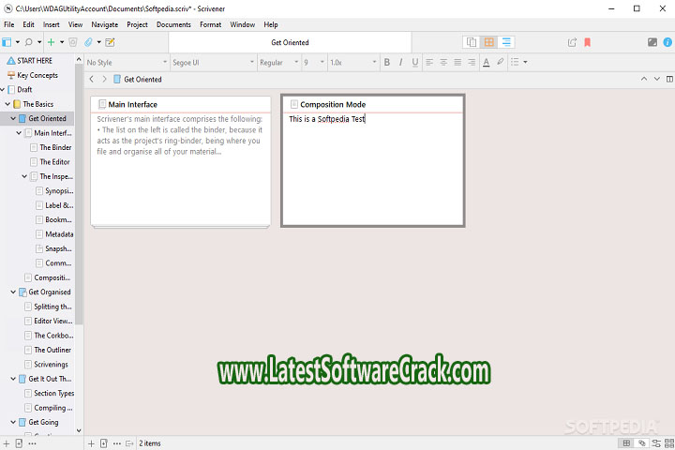This screenshot has width=675, height=450.
Task: Open the font size dropdown
Action: point(314,63)
